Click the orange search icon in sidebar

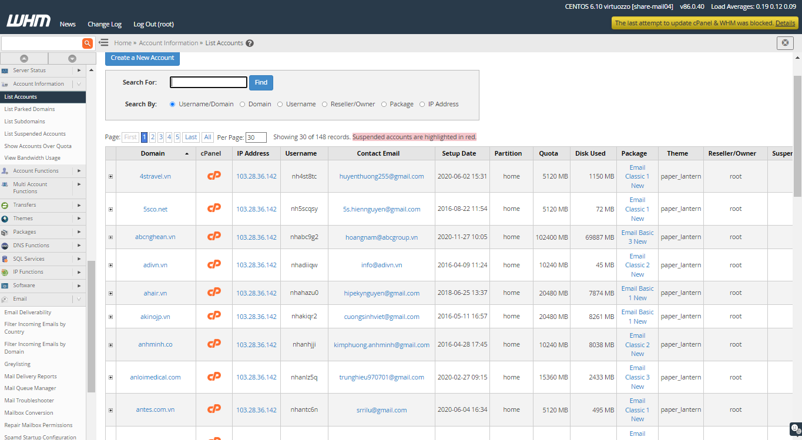click(88, 43)
